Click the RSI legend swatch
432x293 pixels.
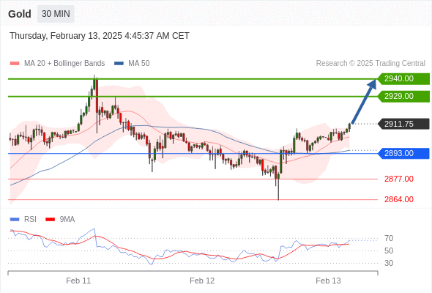(15, 220)
